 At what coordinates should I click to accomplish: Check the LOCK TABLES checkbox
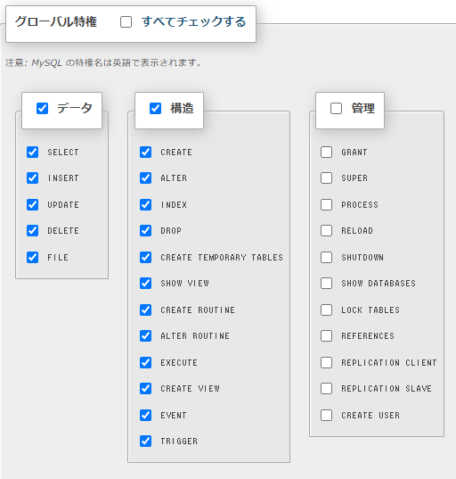click(x=326, y=310)
